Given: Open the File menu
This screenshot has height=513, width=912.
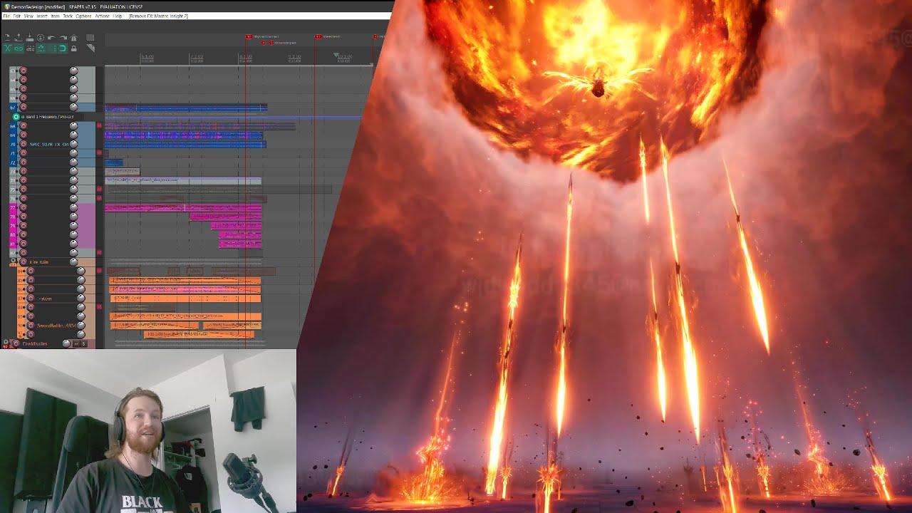Looking at the screenshot, I should [6, 16].
